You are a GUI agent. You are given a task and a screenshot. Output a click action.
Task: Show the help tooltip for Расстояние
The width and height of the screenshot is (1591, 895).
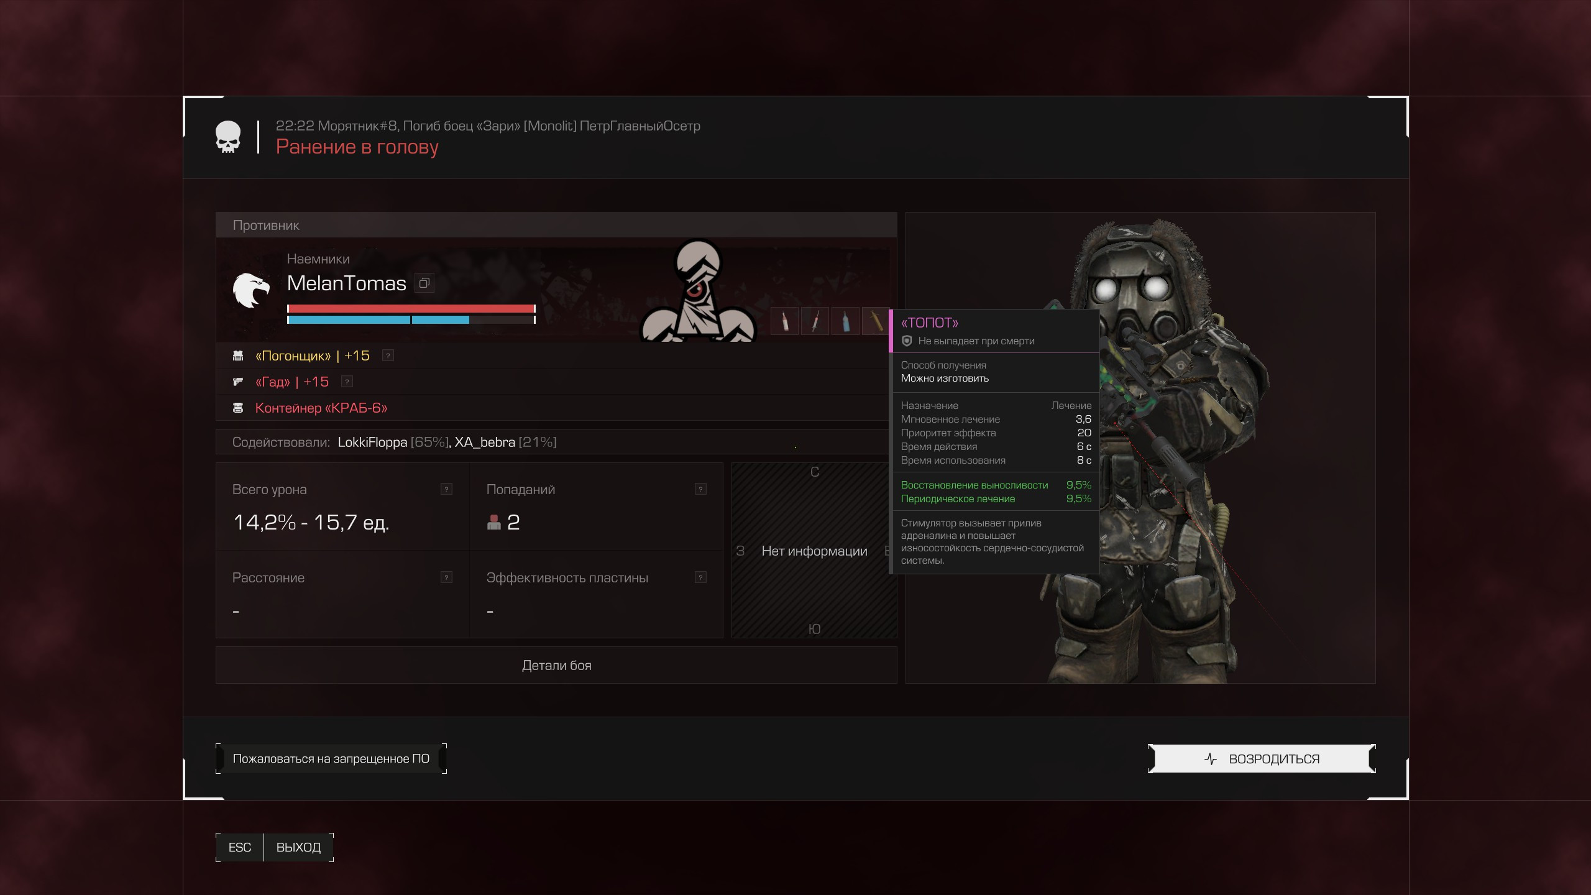point(446,577)
